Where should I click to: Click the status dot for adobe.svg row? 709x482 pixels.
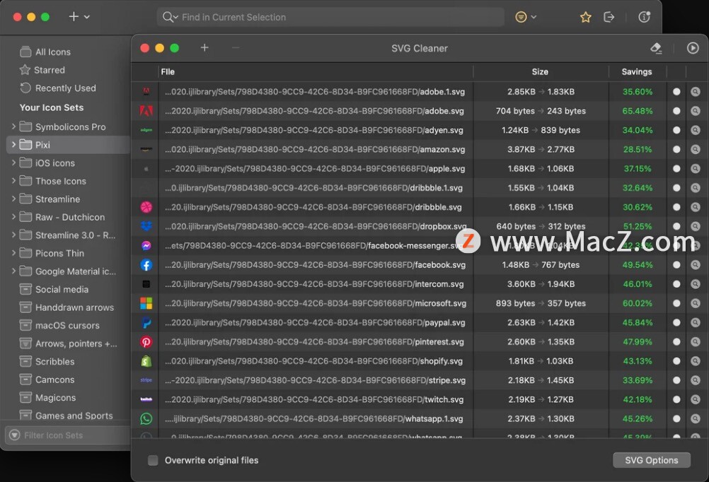tap(676, 111)
